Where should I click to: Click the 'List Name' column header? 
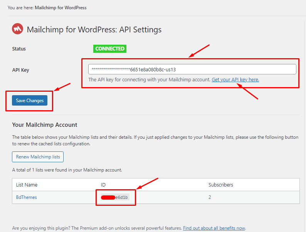(x=27, y=185)
